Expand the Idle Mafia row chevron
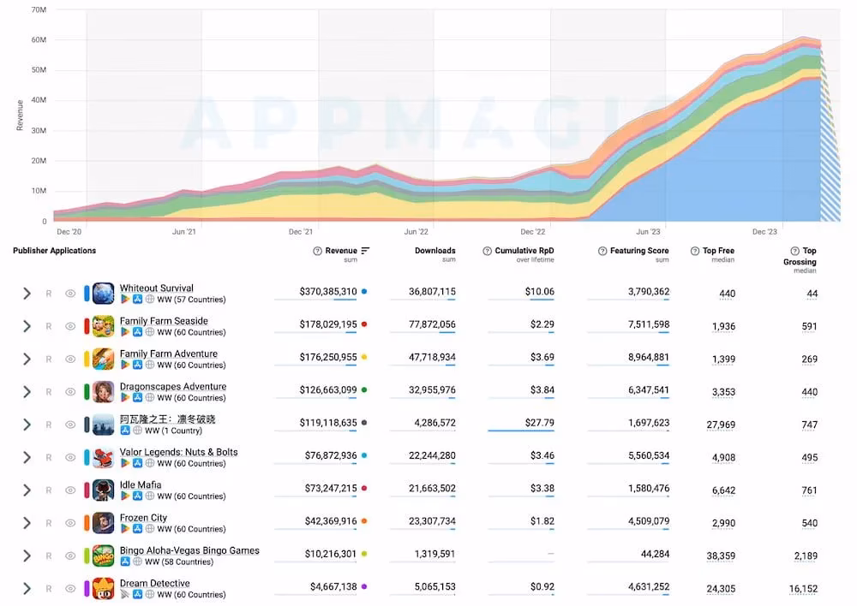The image size is (857, 606). [x=27, y=490]
